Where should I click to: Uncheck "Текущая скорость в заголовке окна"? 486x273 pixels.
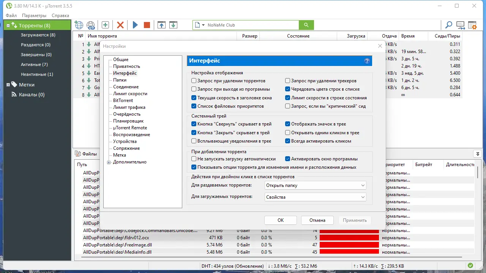(194, 98)
